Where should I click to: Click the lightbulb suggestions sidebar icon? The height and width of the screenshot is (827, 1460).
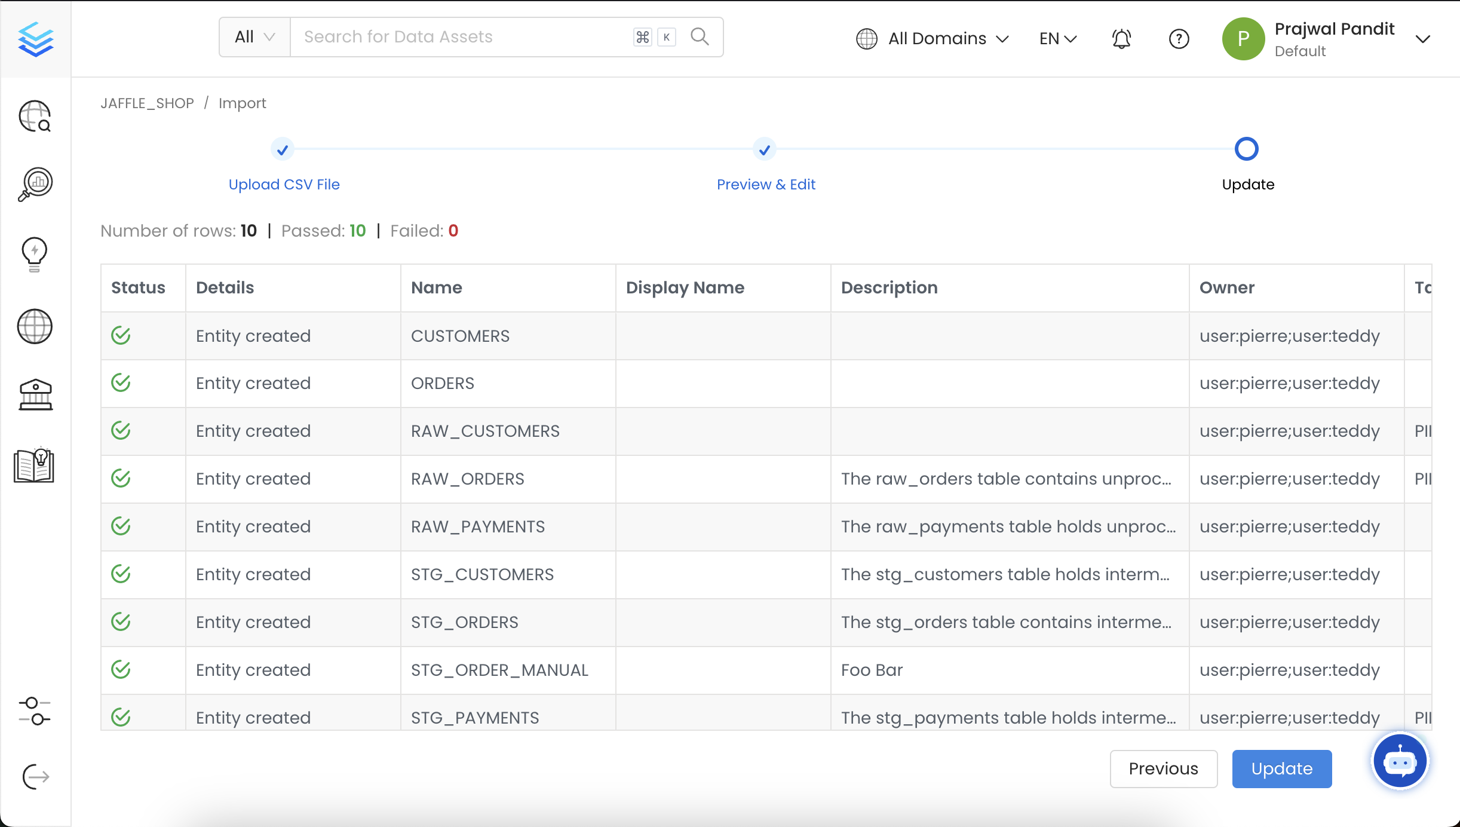coord(34,254)
